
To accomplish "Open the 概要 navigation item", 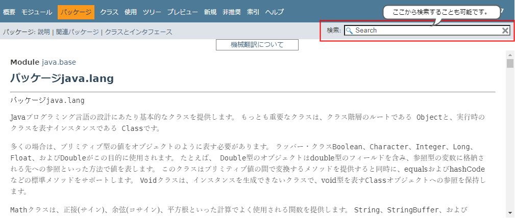I will coord(9,12).
